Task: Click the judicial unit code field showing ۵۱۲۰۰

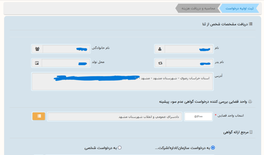Action: coord(198,117)
